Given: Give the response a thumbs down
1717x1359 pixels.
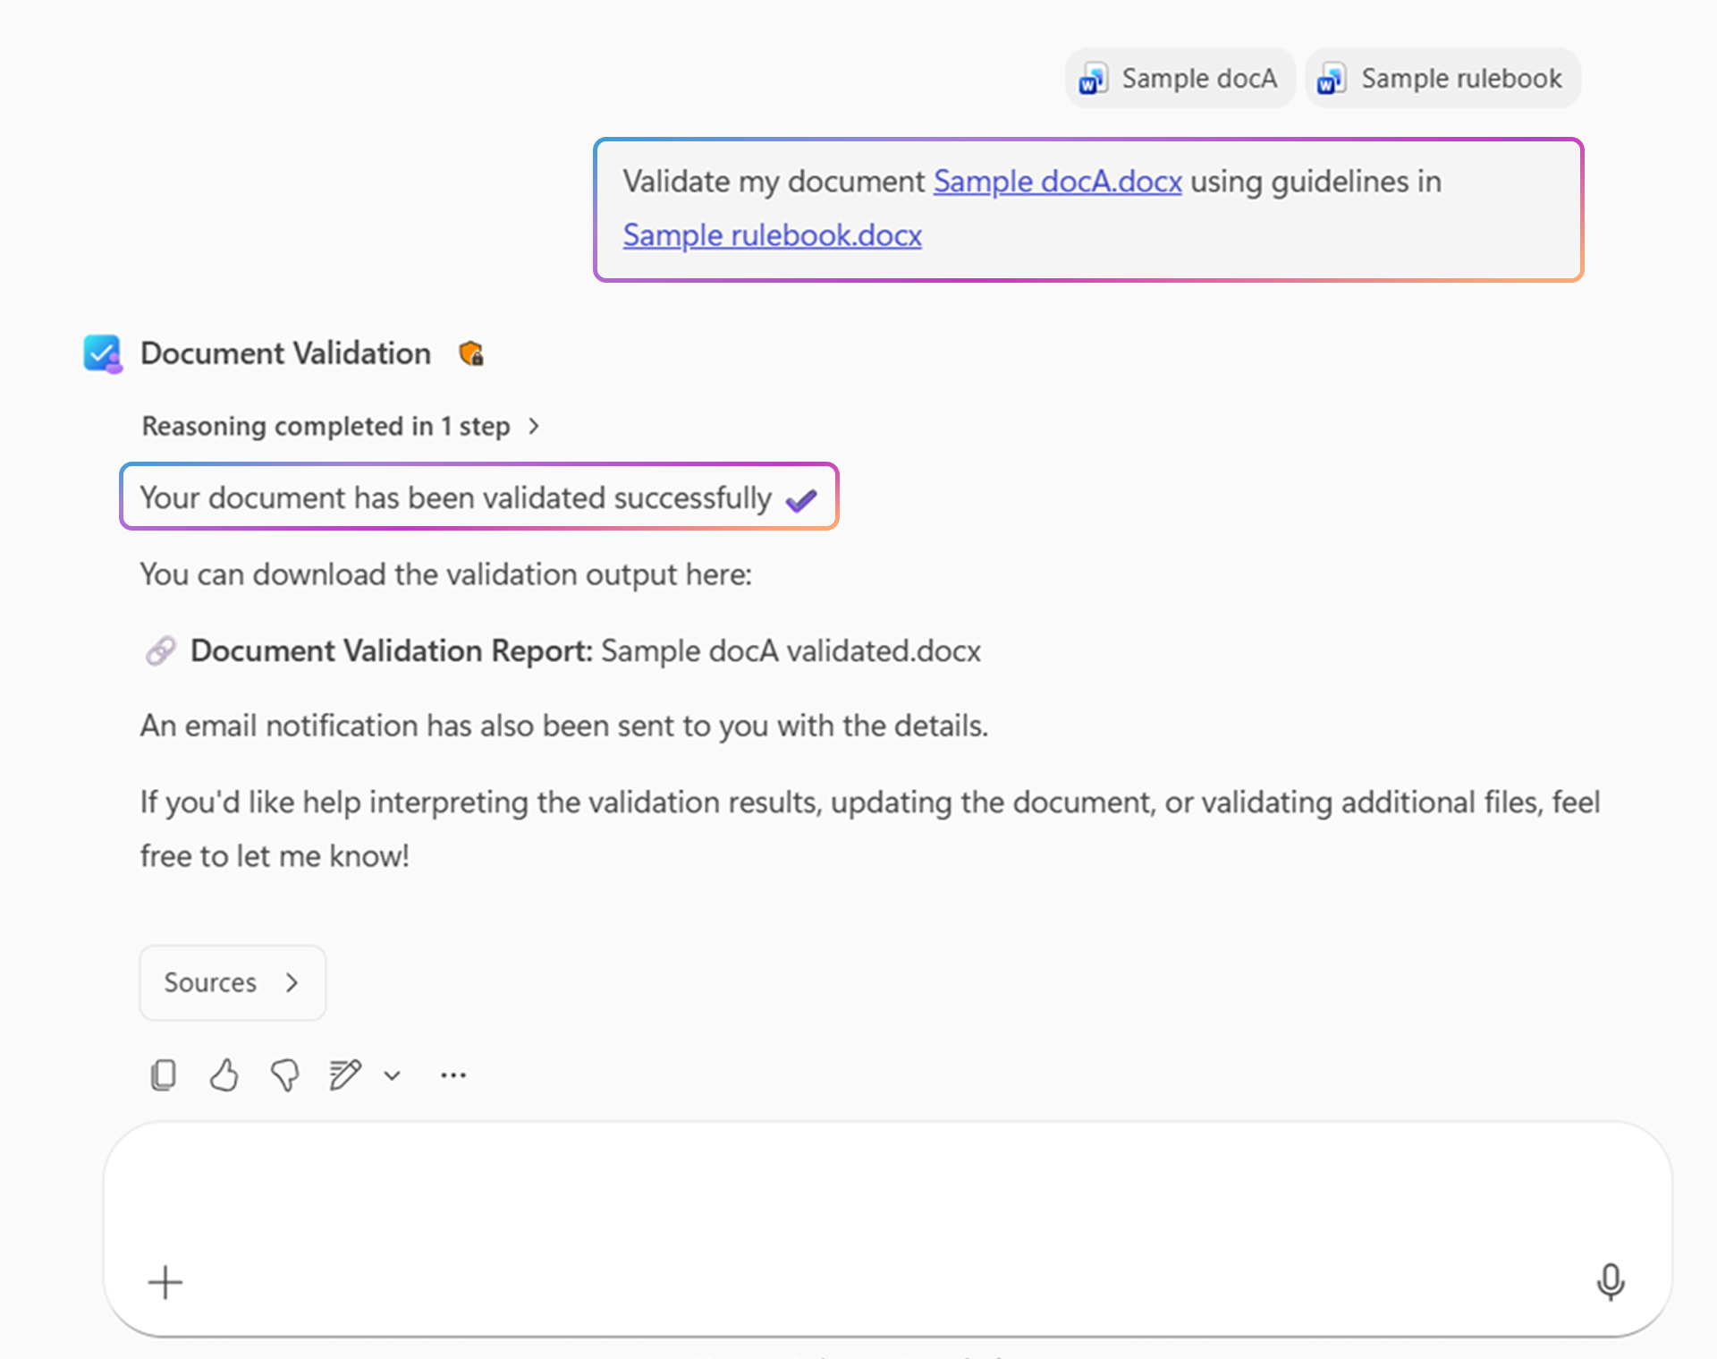Looking at the screenshot, I should (x=284, y=1074).
